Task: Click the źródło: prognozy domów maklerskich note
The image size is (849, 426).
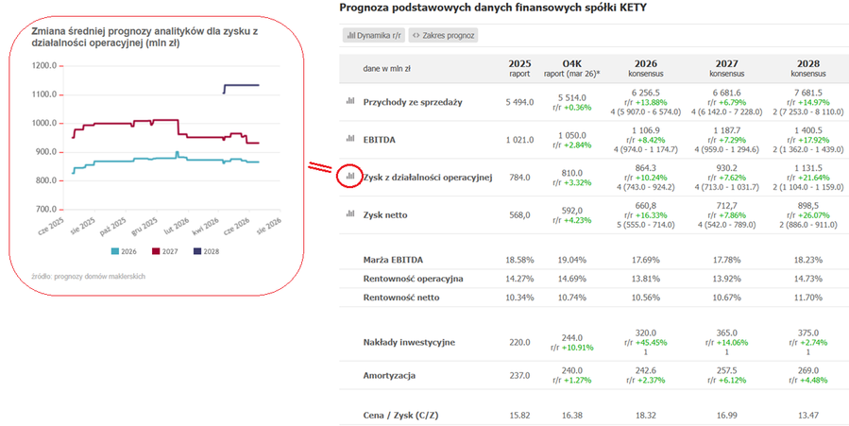Action: tap(89, 276)
